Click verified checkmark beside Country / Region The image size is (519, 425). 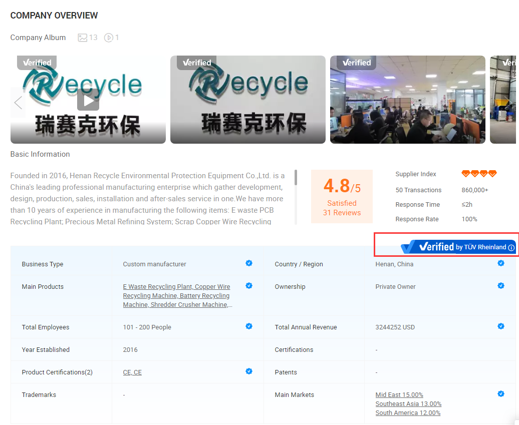click(x=500, y=263)
